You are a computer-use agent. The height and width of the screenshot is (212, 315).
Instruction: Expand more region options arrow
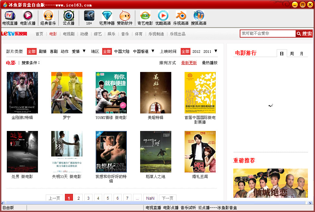153,51
